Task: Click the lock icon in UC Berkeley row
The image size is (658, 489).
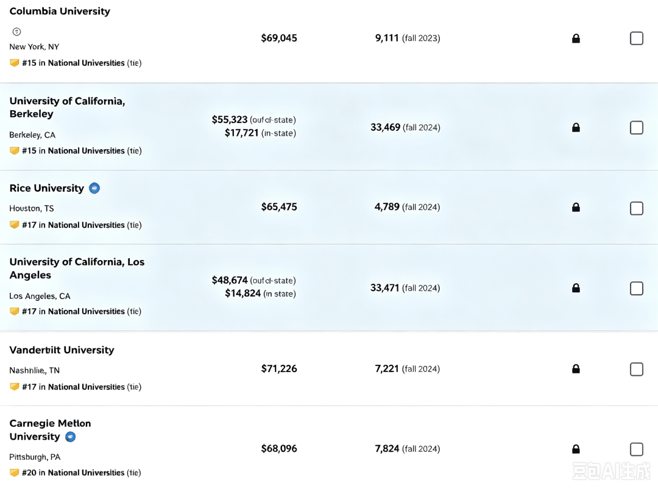Action: (576, 127)
